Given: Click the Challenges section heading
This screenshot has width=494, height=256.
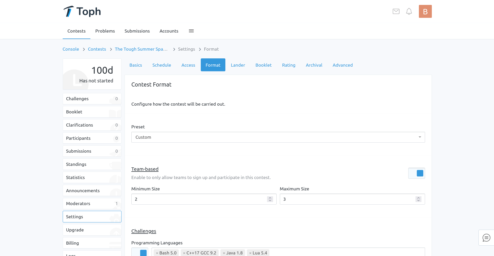Looking at the screenshot, I should pyautogui.click(x=144, y=231).
